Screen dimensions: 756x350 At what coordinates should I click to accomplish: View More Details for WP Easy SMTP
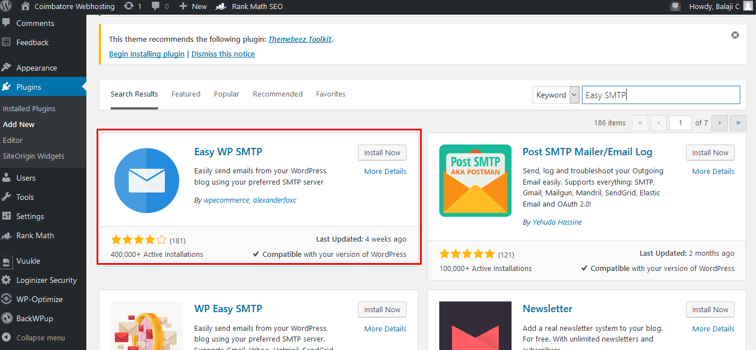tap(385, 329)
